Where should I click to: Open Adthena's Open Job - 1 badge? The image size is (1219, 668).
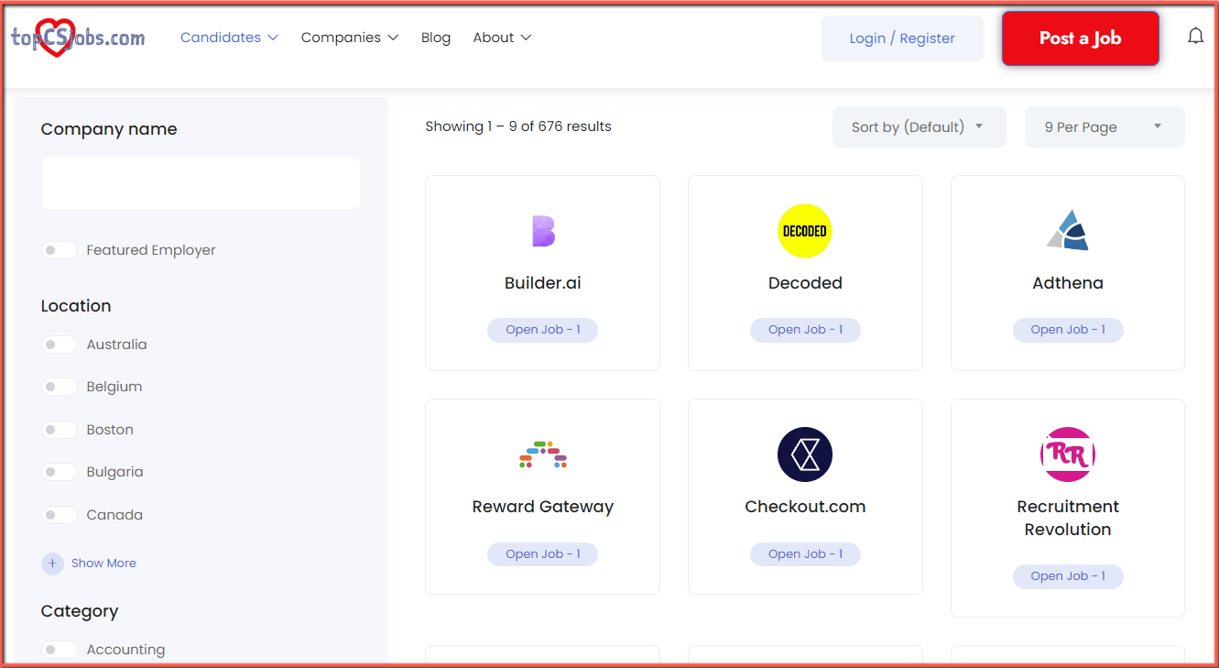pos(1068,330)
